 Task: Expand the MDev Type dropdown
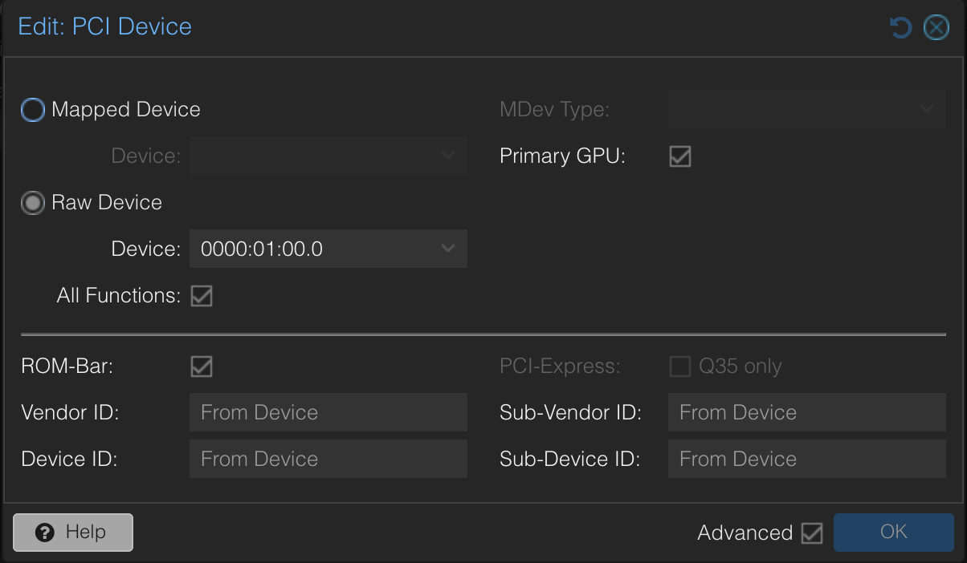[x=927, y=109]
